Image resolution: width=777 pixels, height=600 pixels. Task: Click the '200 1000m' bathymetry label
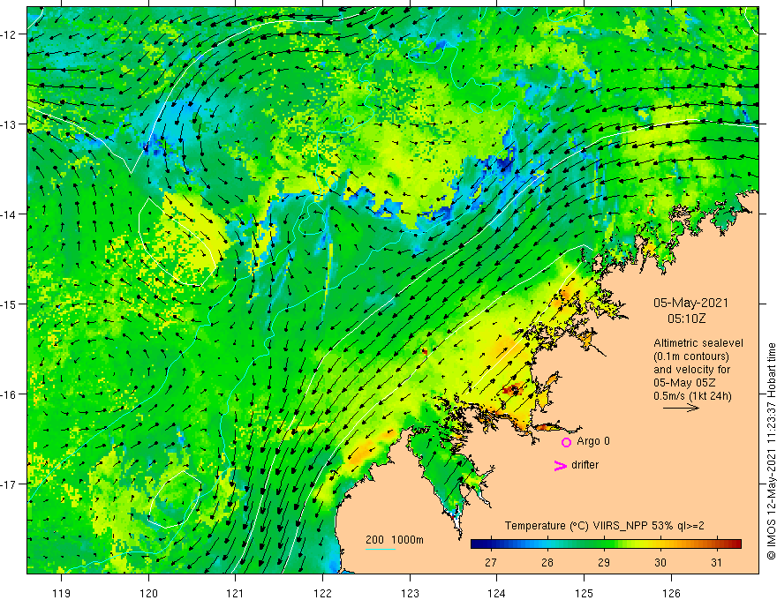(x=395, y=540)
